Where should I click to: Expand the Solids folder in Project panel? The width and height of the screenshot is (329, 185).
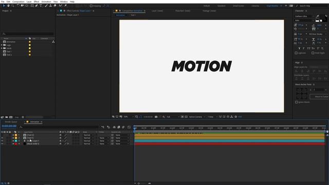pos(2,48)
